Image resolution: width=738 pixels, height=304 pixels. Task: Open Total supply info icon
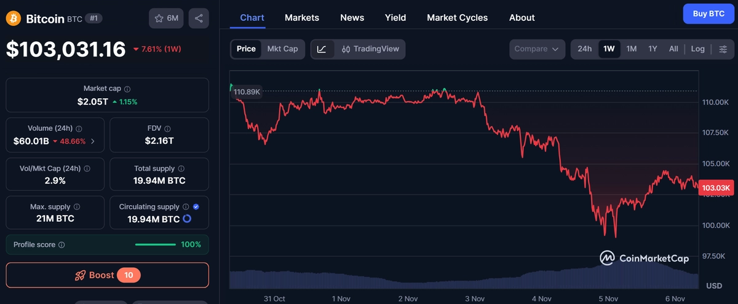181,168
